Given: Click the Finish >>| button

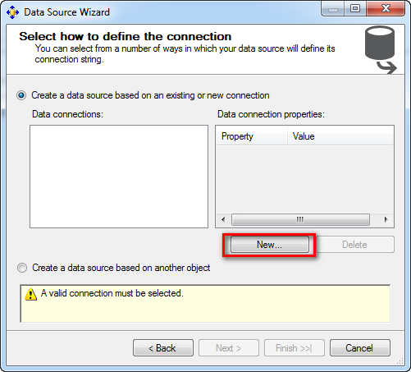Looking at the screenshot, I should pyautogui.click(x=295, y=348).
